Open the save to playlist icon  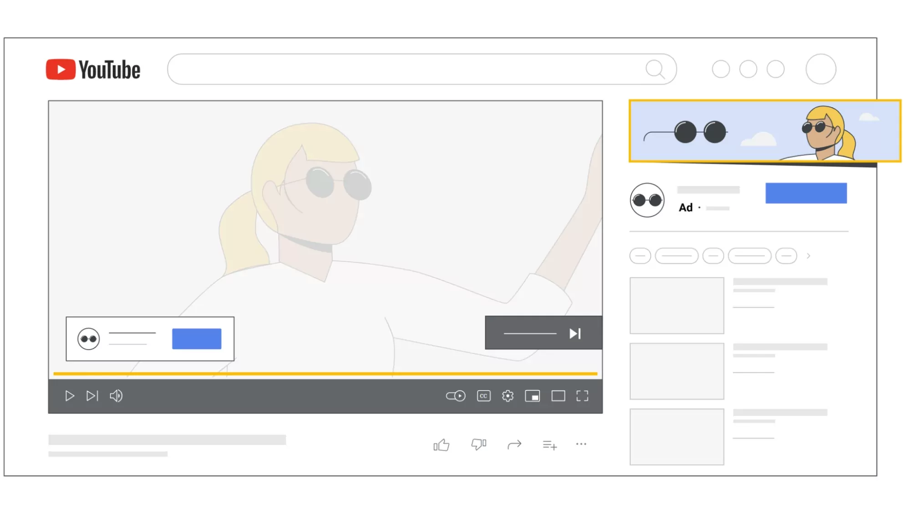[x=549, y=445]
